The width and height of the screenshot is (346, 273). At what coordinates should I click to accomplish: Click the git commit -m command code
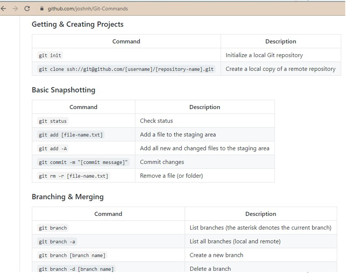pyautogui.click(x=83, y=162)
